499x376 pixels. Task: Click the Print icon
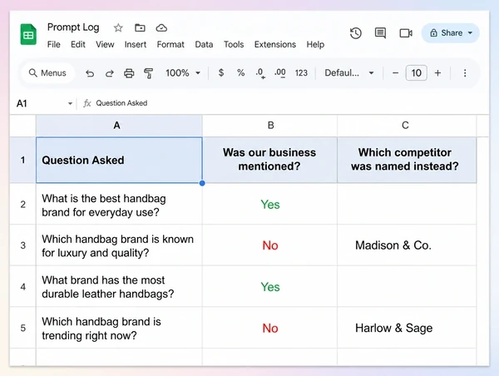(x=129, y=73)
